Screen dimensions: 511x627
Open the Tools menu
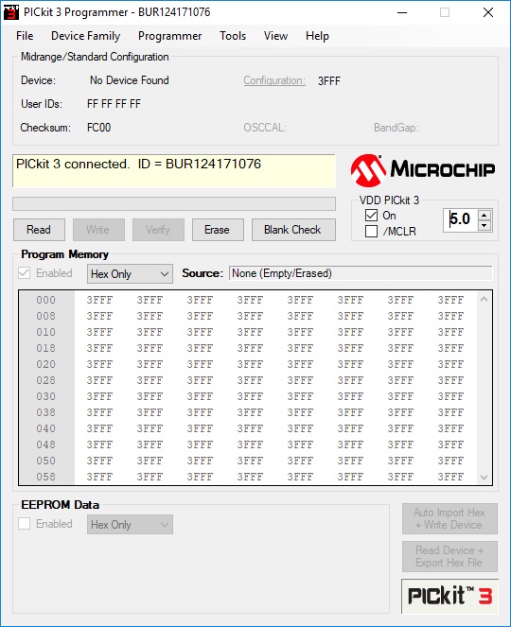point(233,36)
